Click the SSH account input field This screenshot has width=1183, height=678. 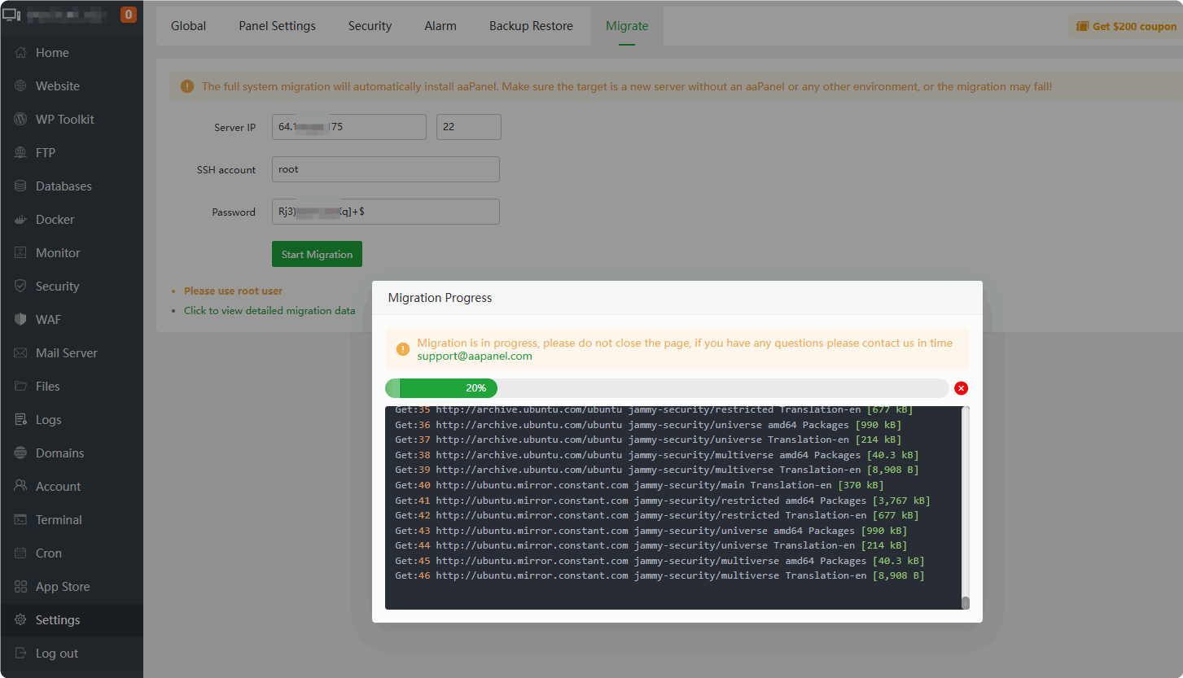tap(385, 169)
